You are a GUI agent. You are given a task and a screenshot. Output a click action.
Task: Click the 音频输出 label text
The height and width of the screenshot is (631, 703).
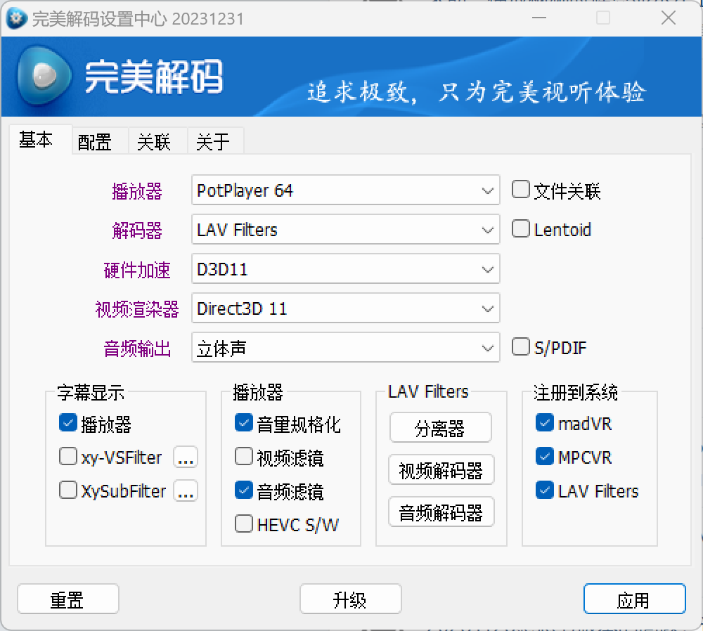[x=137, y=349]
